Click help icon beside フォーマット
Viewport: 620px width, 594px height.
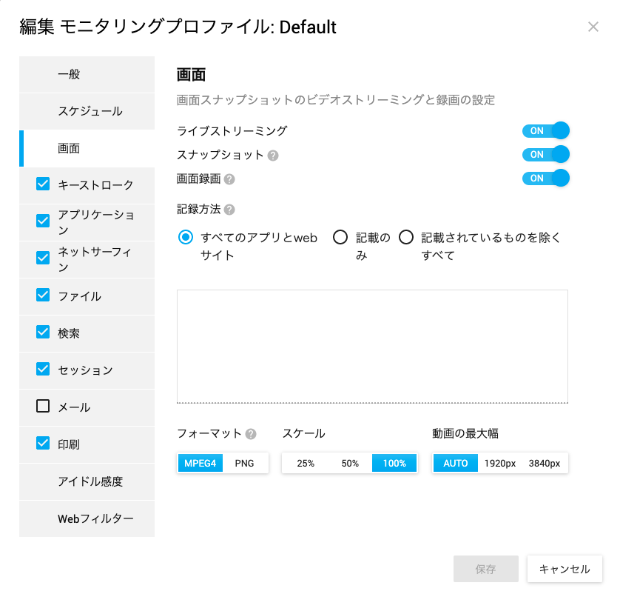[x=251, y=434]
